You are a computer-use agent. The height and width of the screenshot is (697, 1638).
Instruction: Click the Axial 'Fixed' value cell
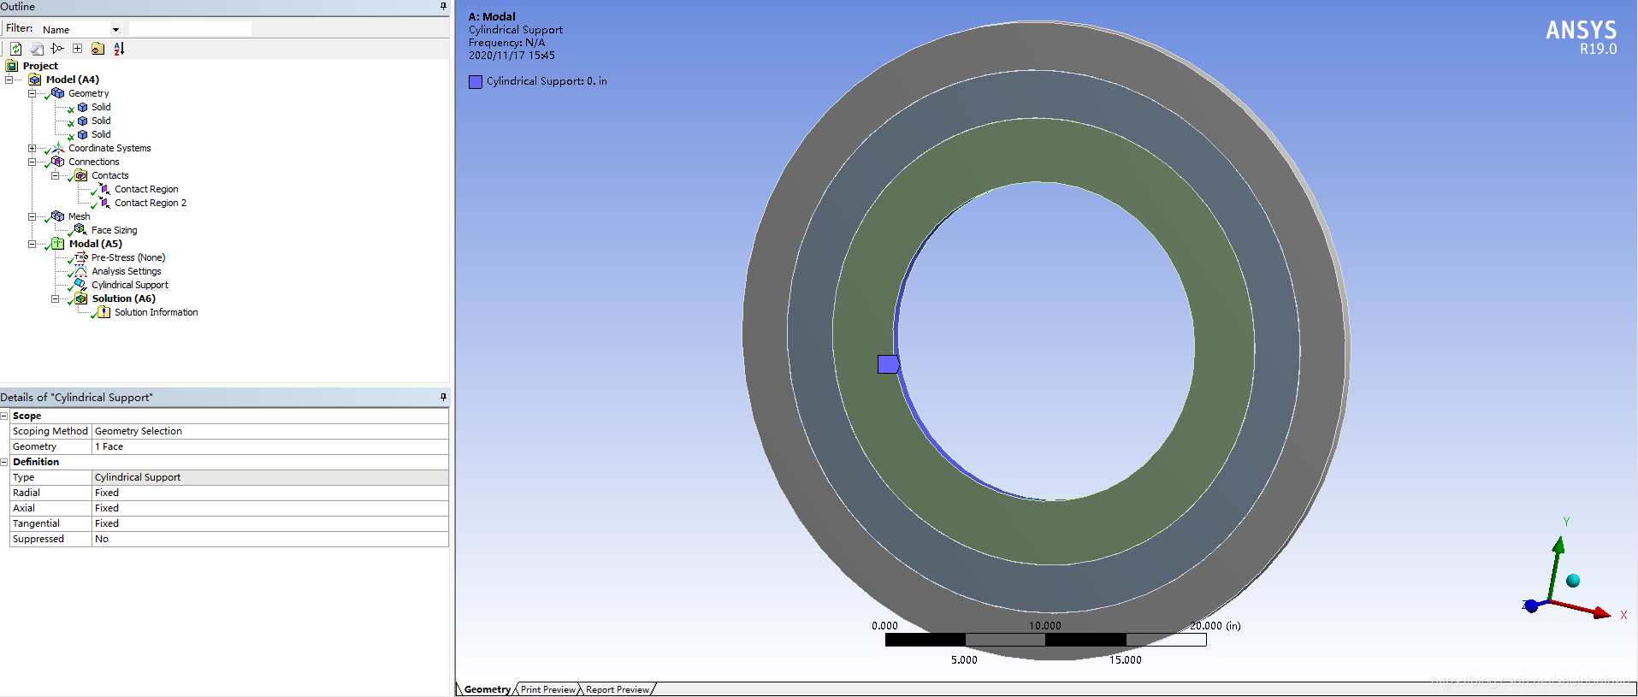270,508
